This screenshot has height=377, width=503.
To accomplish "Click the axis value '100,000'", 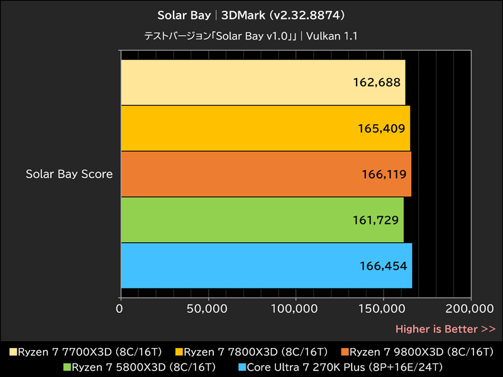I will [x=294, y=309].
